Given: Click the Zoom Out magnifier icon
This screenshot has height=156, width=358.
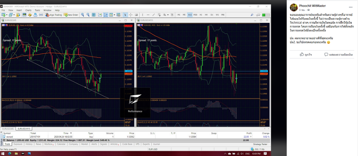Looking at the screenshot, I should click(x=88, y=15).
